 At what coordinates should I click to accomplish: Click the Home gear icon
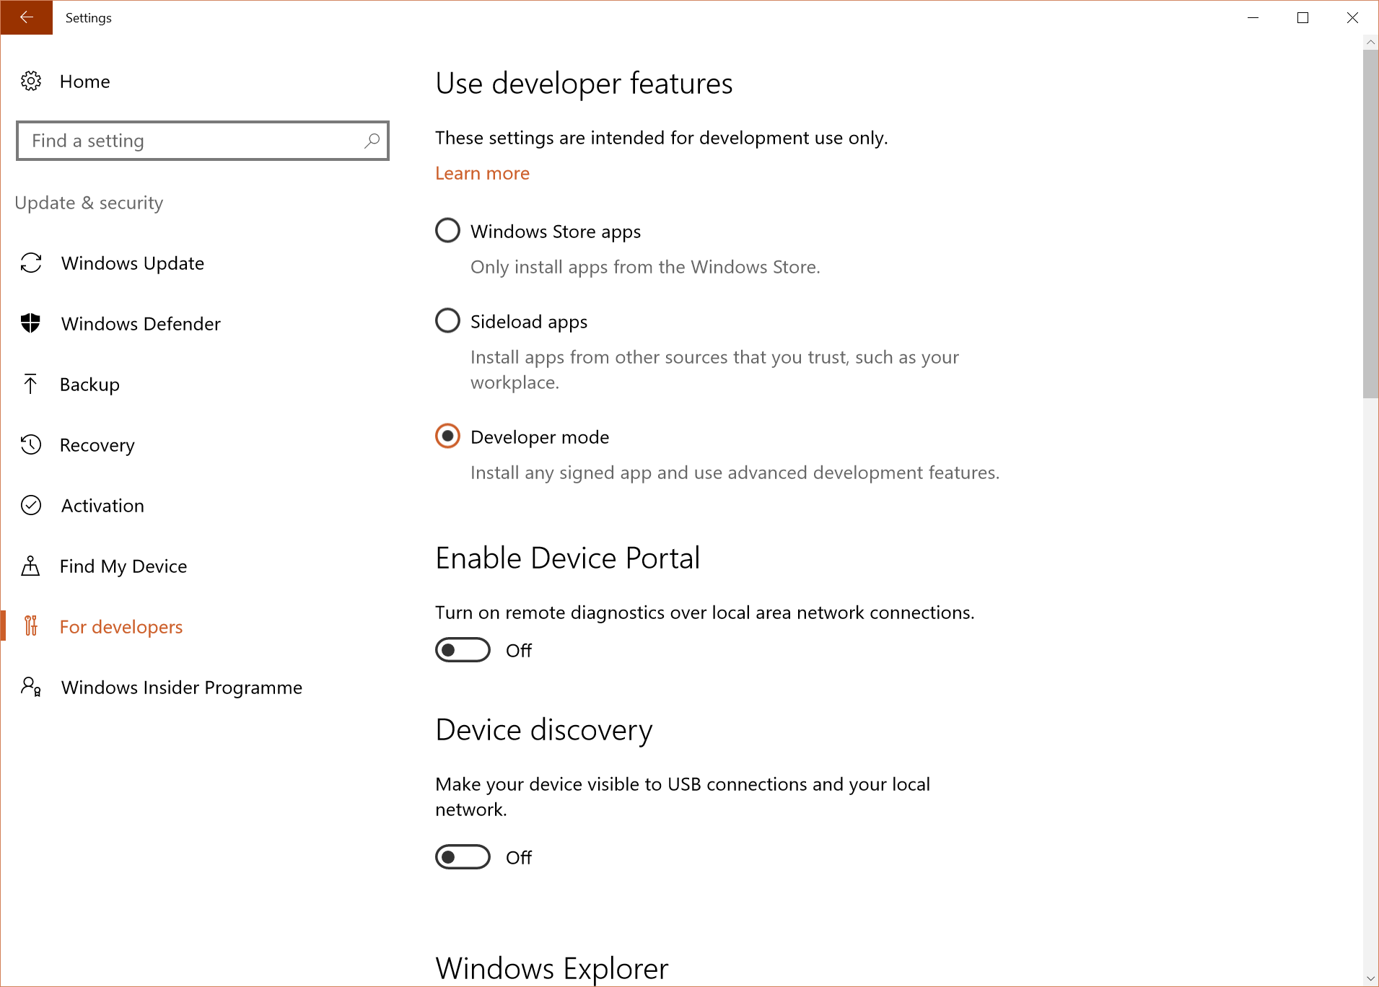[30, 81]
